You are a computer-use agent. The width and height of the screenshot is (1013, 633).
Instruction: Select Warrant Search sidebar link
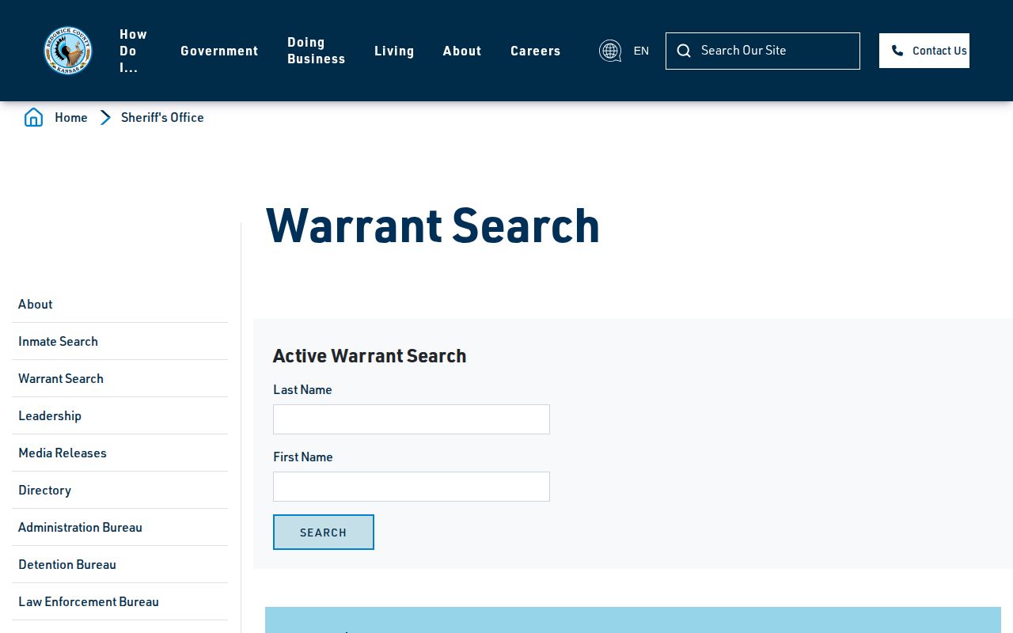coord(120,378)
